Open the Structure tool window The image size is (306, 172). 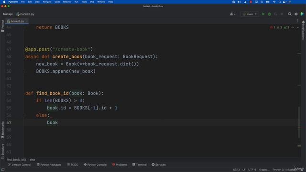point(2,151)
